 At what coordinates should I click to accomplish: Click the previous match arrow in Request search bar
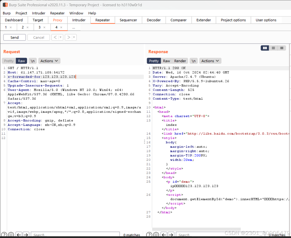point(19,235)
